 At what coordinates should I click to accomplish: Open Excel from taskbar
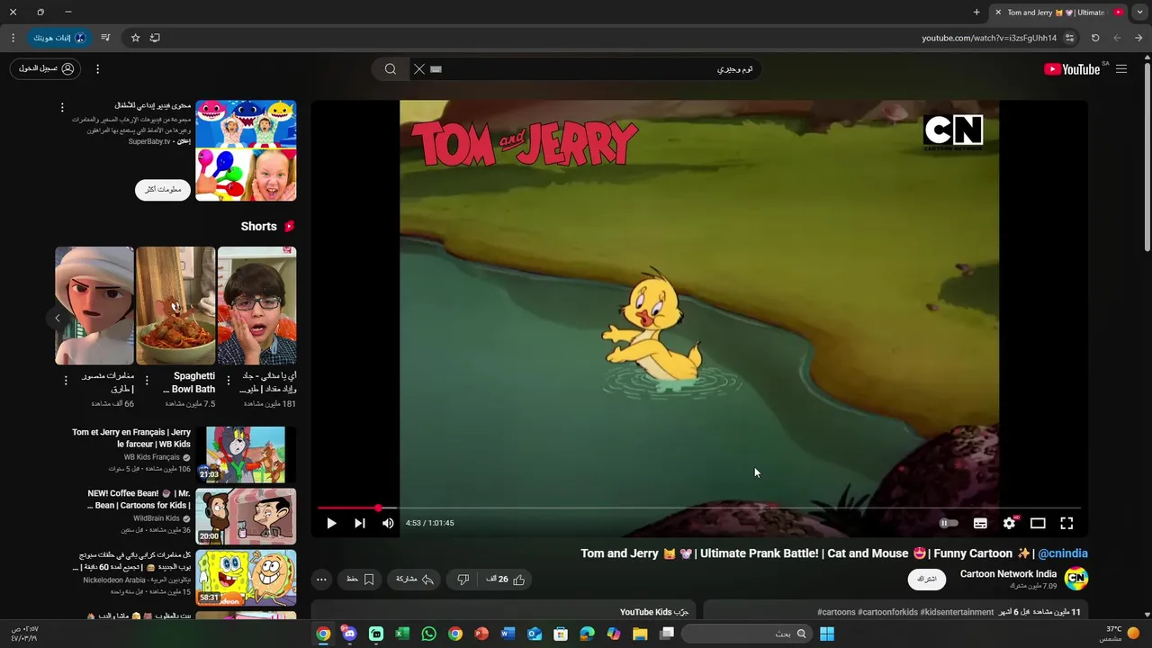pyautogui.click(x=402, y=634)
